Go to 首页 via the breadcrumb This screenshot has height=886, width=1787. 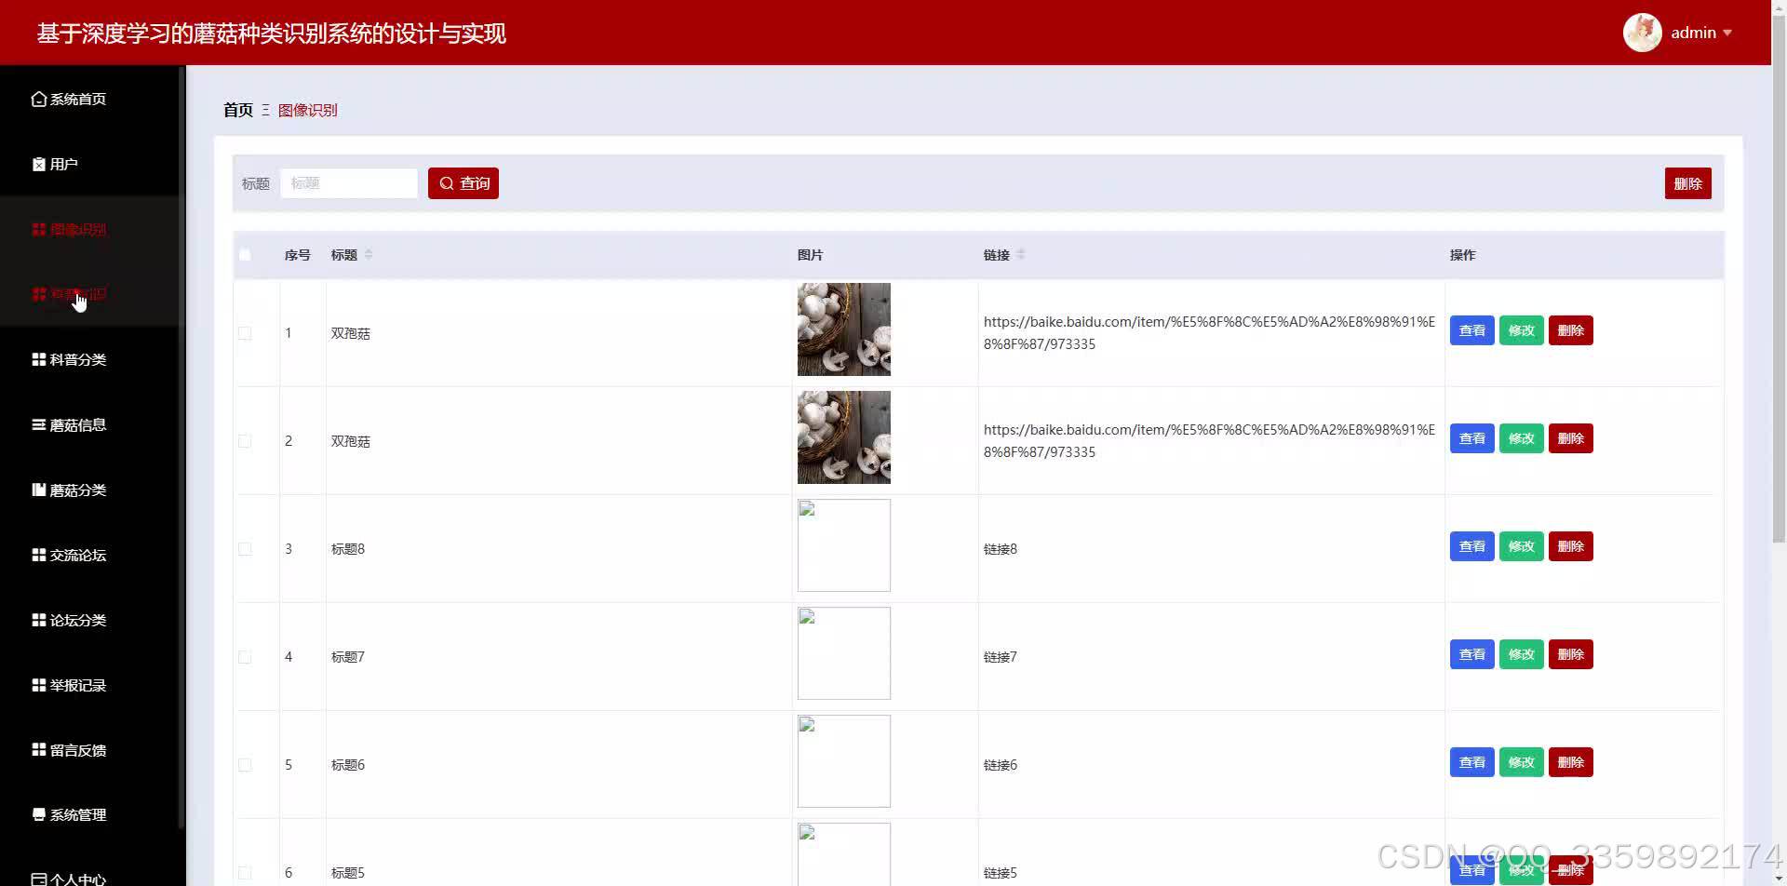tap(238, 110)
